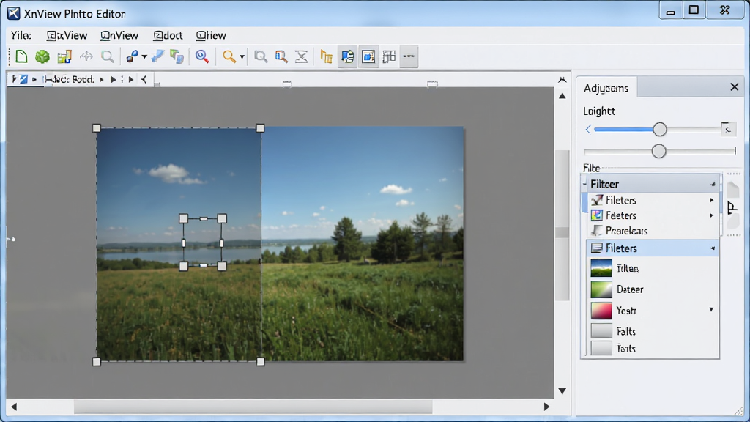Open the Yile menu
Screen dimensions: 750x422
(x=21, y=35)
